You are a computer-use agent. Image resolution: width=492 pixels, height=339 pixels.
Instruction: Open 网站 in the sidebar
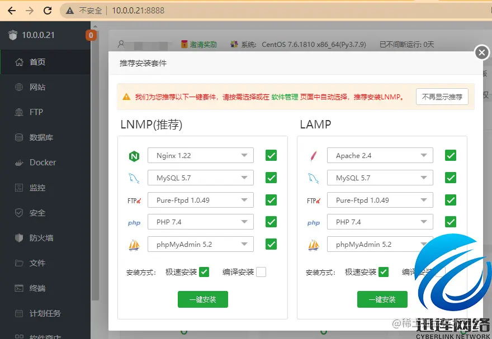[45, 87]
